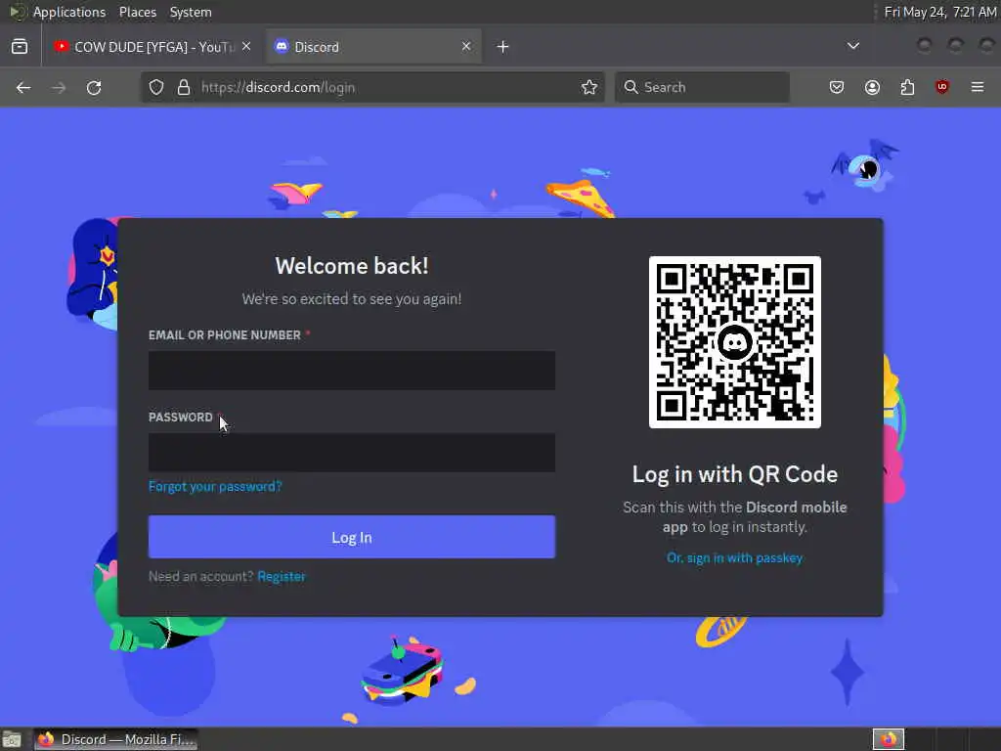Screen dimensions: 1001x751
Task: Go back using browser back arrow
Action: (x=23, y=87)
